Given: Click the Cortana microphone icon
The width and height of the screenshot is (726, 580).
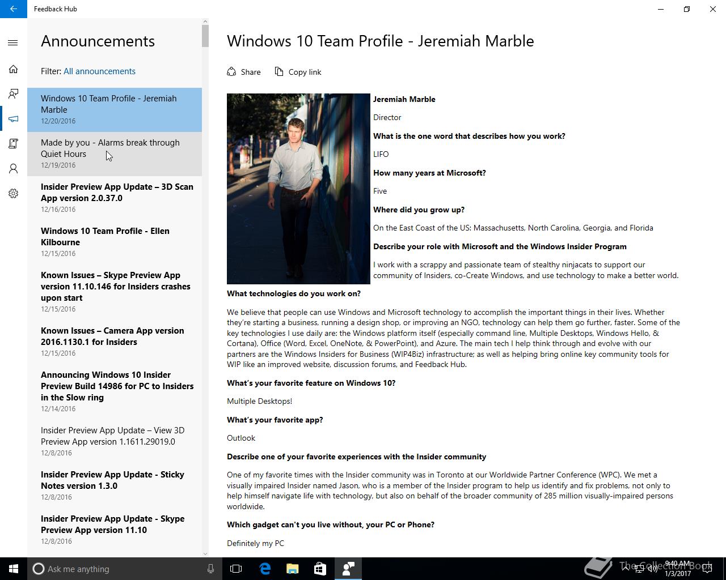Looking at the screenshot, I should click(x=210, y=569).
